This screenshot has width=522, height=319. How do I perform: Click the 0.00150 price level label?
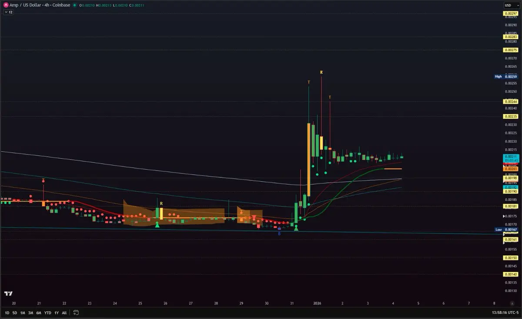[510, 258]
